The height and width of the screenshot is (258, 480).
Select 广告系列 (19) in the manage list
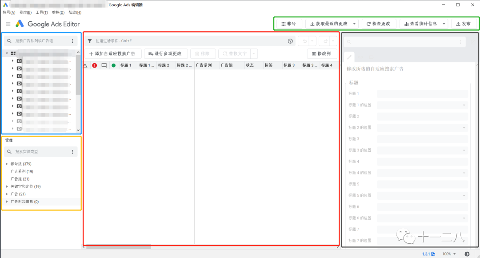22,172
